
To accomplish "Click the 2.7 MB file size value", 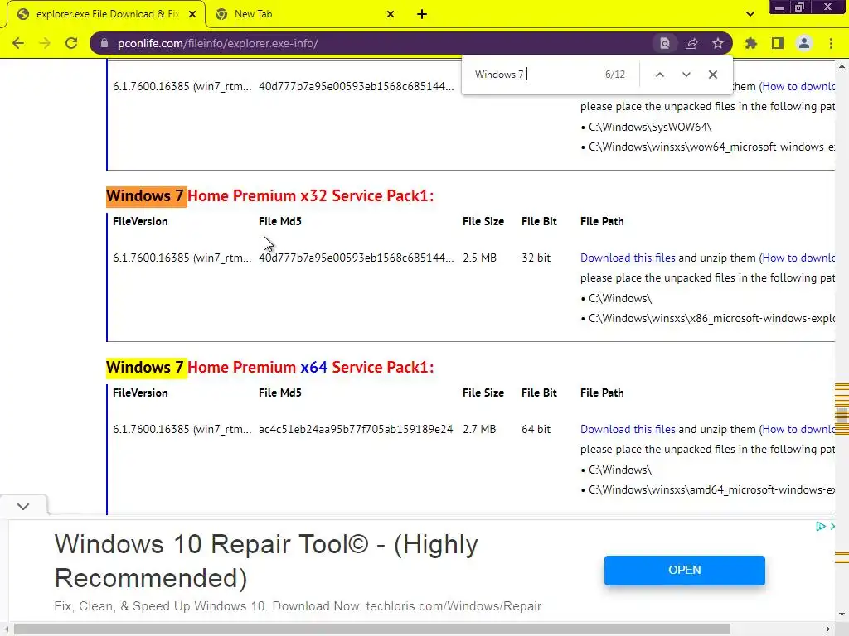I will 479,430.
